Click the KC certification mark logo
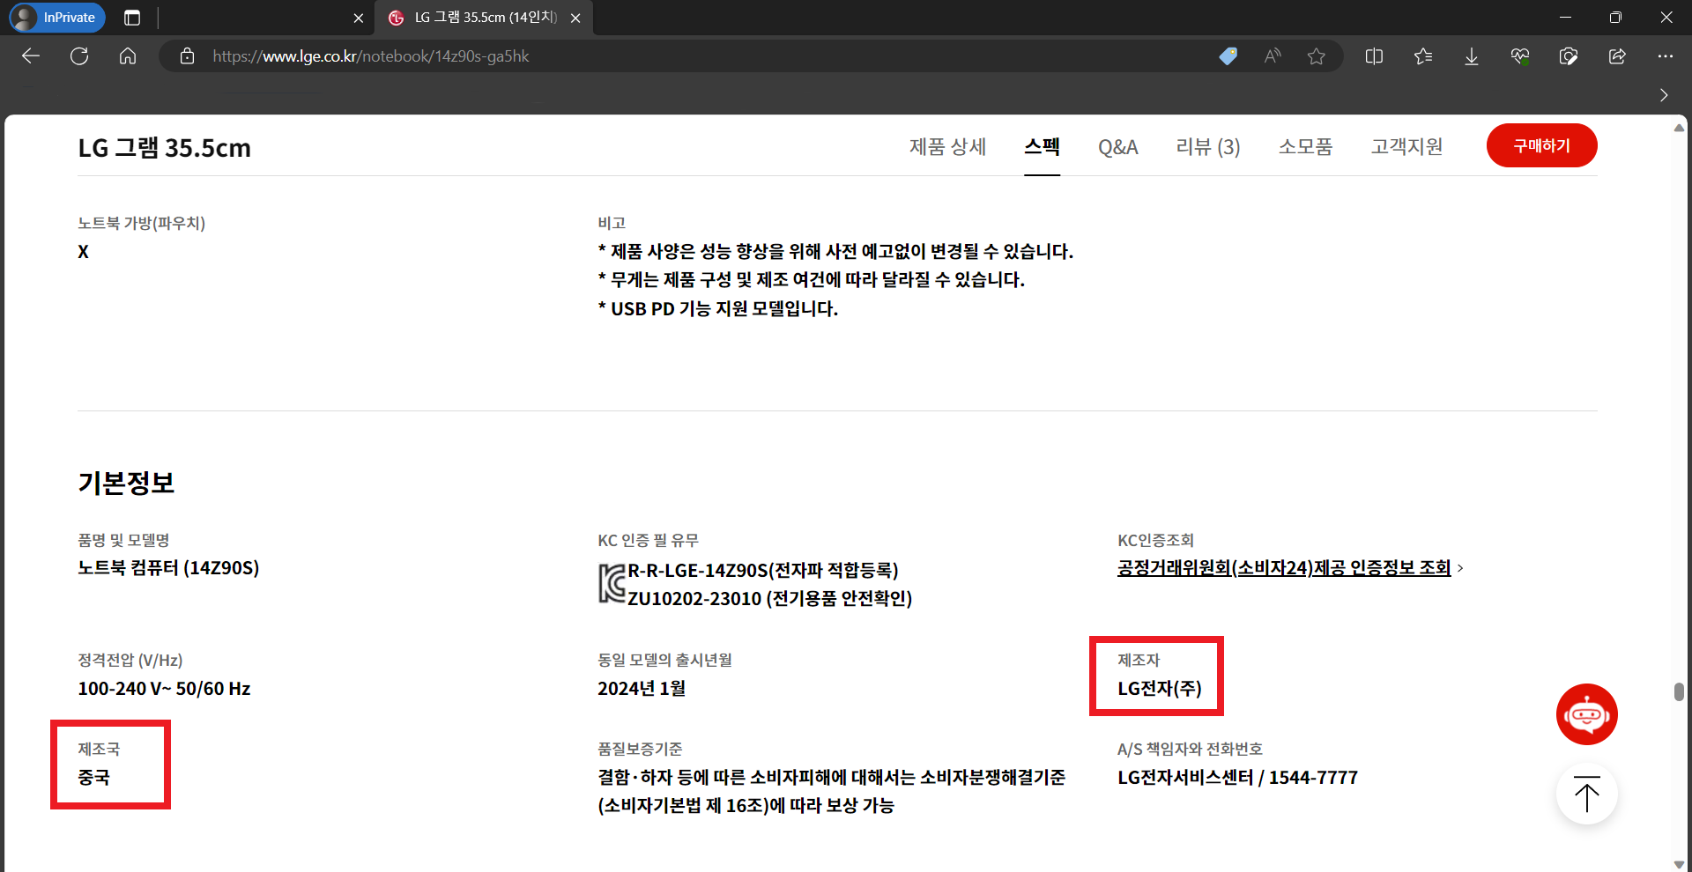The height and width of the screenshot is (872, 1692). coord(612,583)
